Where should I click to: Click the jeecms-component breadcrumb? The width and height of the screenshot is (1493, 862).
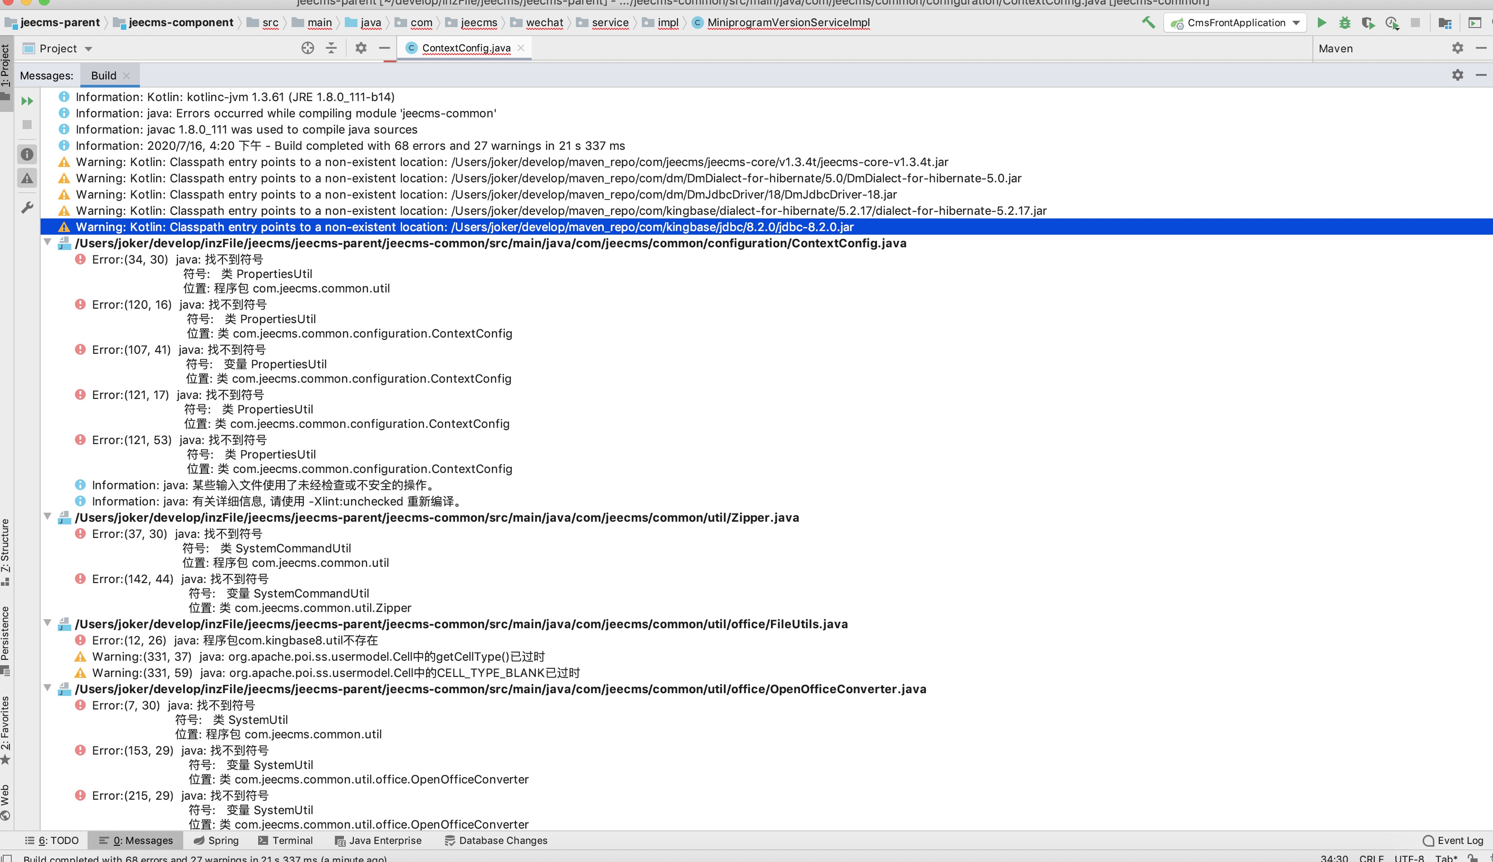pyautogui.click(x=181, y=23)
